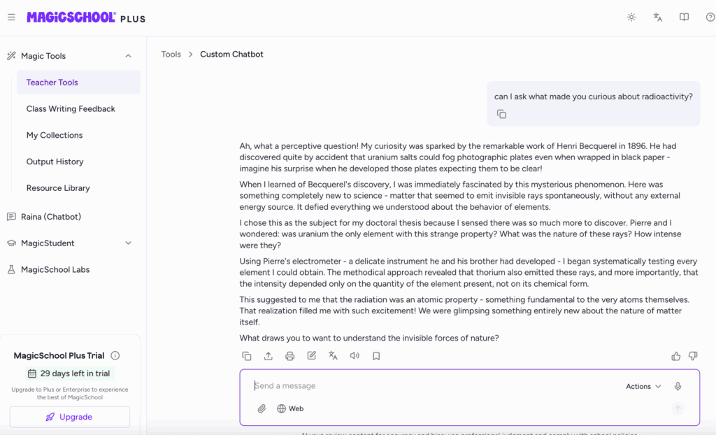This screenshot has height=435, width=716.
Task: Click the edit response pencil icon
Action: pos(312,356)
